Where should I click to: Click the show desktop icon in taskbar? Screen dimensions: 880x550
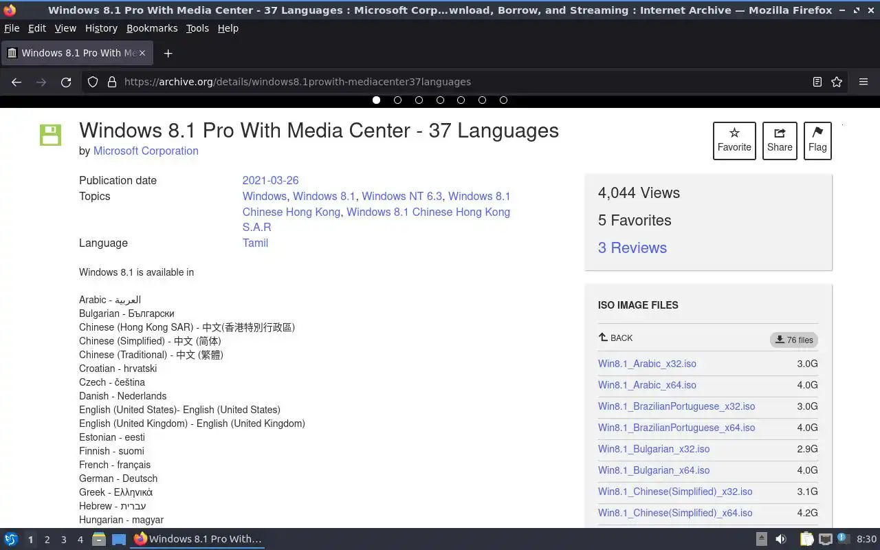pos(119,539)
